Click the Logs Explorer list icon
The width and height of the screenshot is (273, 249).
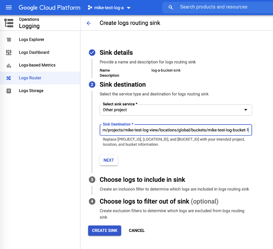[x=9, y=40]
